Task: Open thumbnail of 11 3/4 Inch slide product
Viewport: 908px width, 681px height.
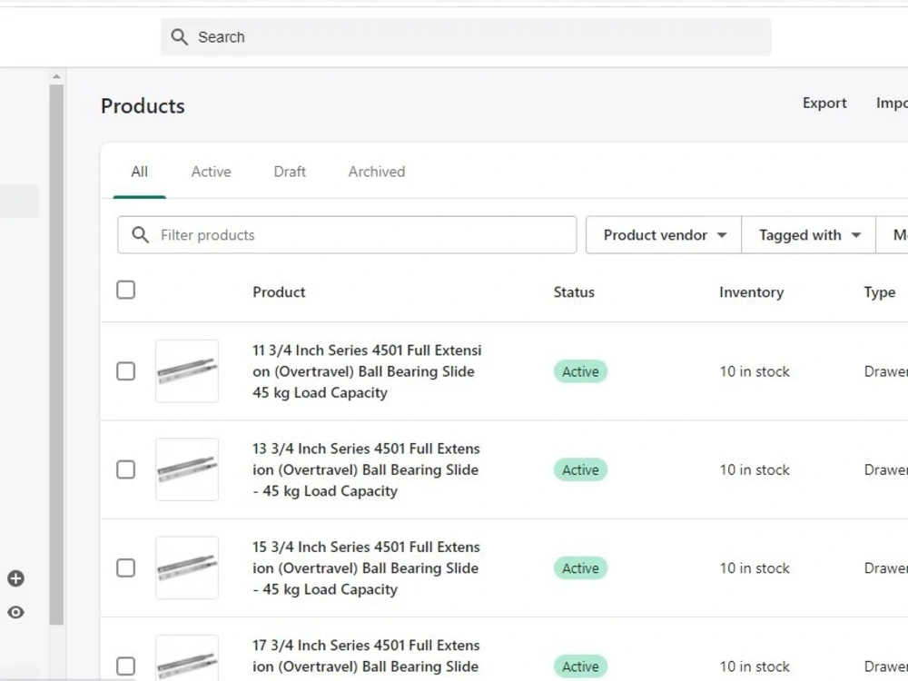Action: pyautogui.click(x=187, y=371)
